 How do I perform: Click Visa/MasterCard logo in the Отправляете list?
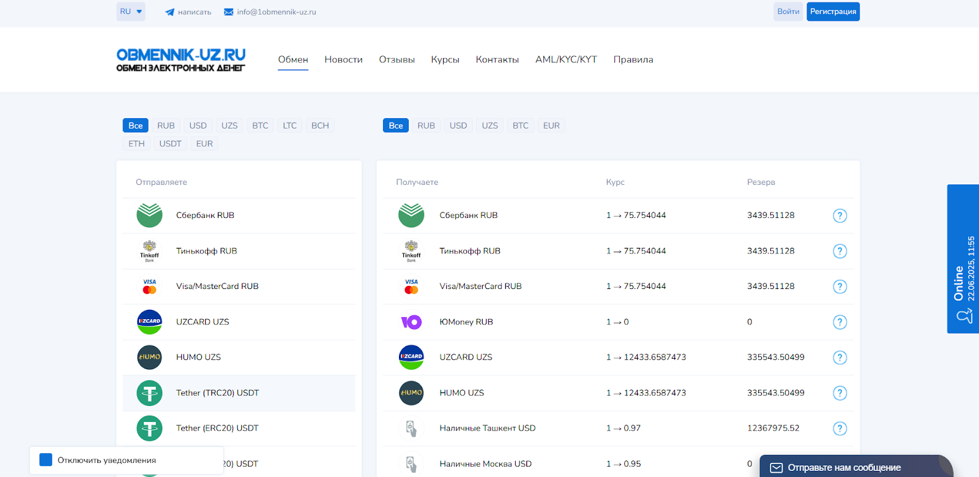coord(149,287)
